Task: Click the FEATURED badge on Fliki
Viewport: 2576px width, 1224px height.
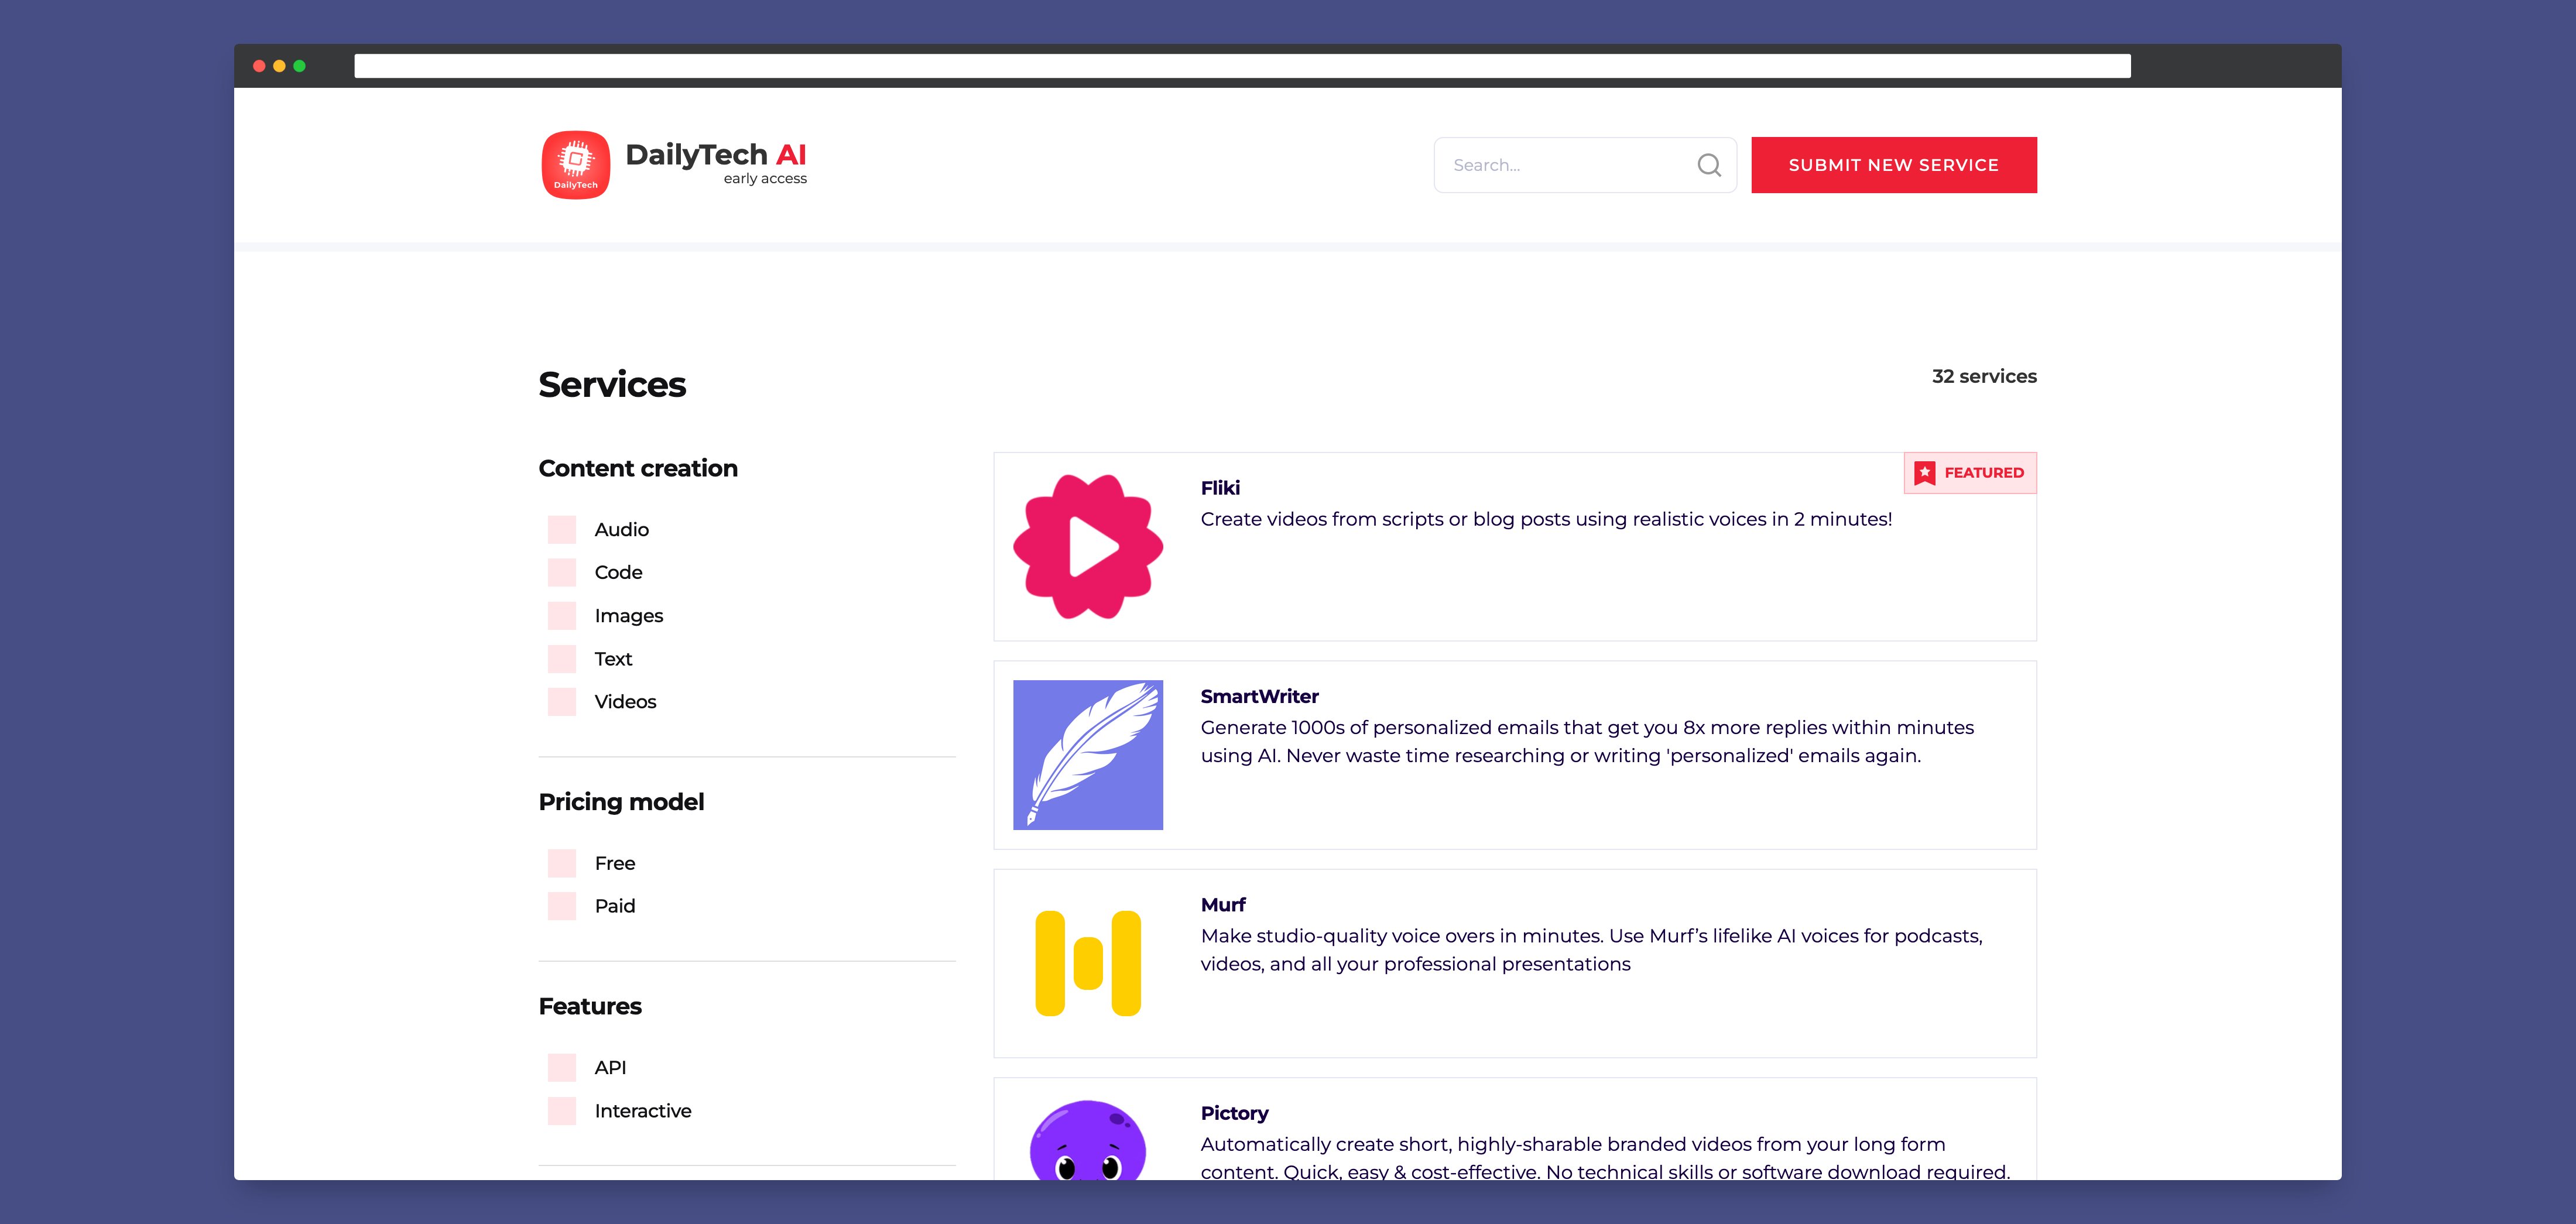Action: (x=1969, y=472)
